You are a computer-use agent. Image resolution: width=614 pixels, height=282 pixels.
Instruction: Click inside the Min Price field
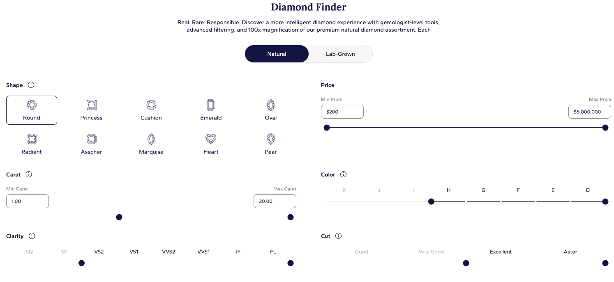(342, 111)
